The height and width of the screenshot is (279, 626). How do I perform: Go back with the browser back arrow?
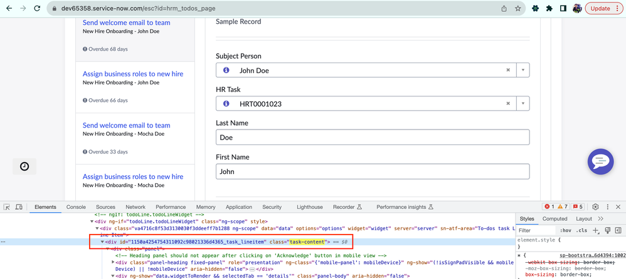pos(9,8)
